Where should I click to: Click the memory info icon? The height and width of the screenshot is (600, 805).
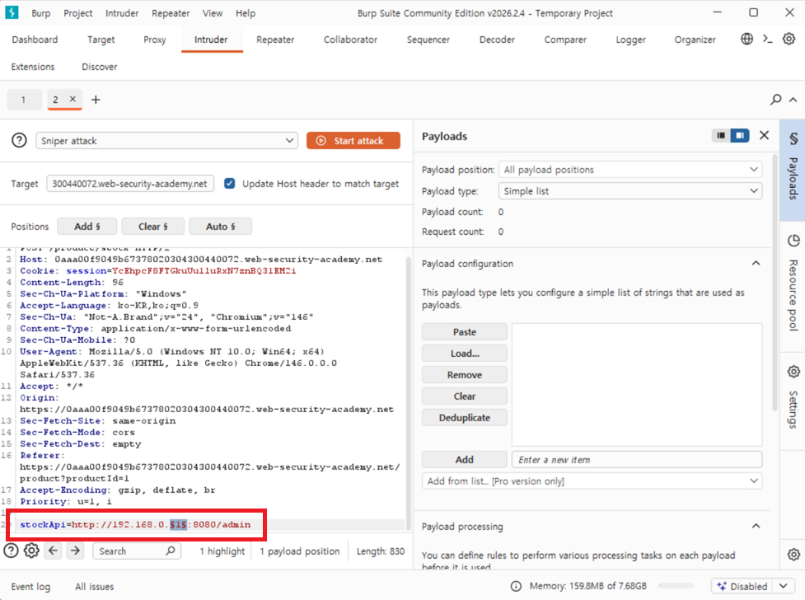[516, 586]
